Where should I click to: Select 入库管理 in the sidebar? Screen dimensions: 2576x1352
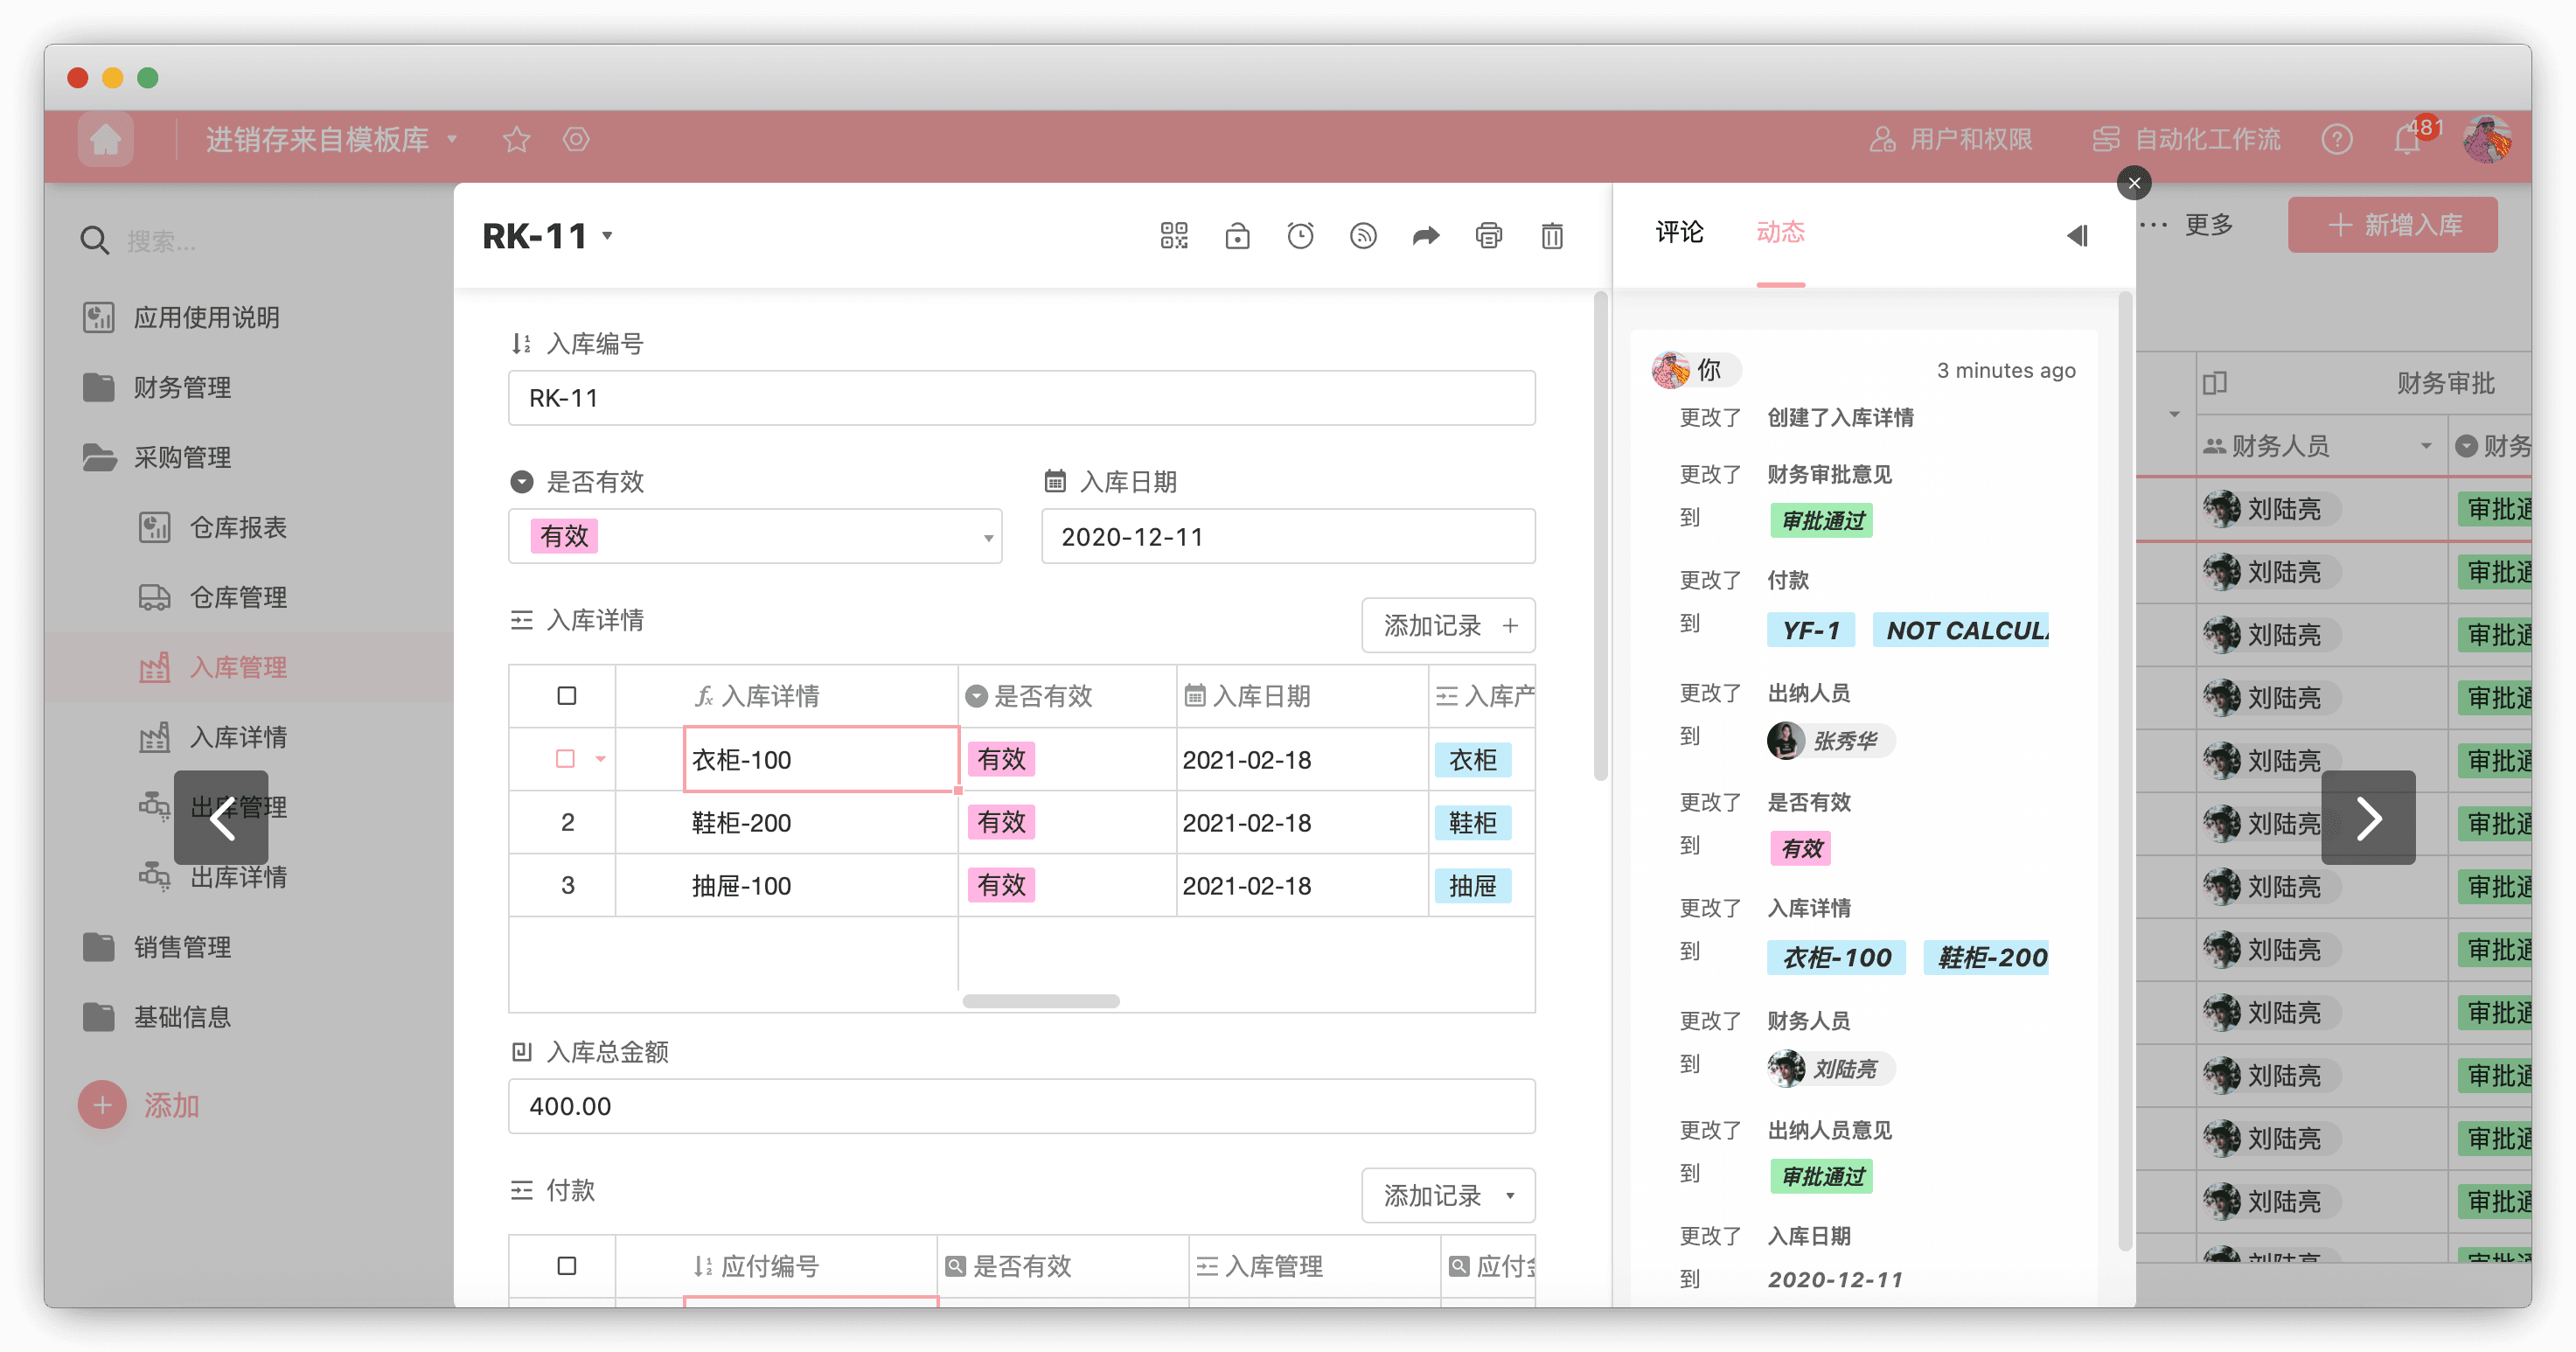(x=213, y=668)
